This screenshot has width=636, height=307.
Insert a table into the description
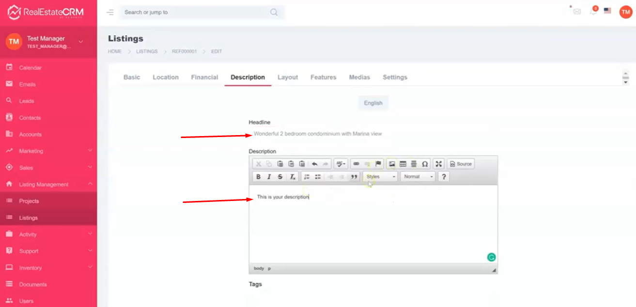coord(403,164)
